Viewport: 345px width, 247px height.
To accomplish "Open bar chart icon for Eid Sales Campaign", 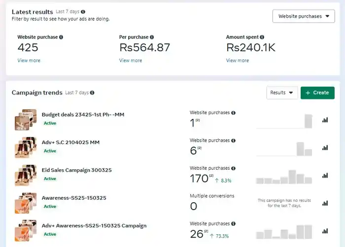I will coord(325,175).
